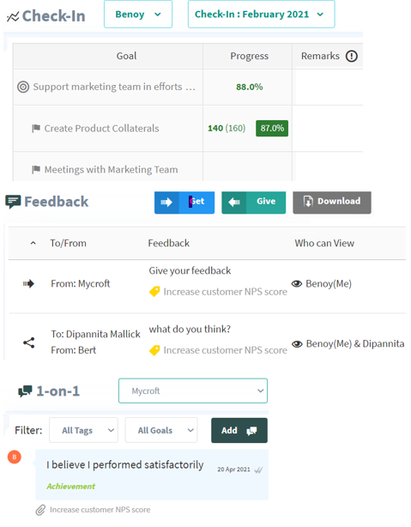Click the Get feedback button

pos(184,203)
